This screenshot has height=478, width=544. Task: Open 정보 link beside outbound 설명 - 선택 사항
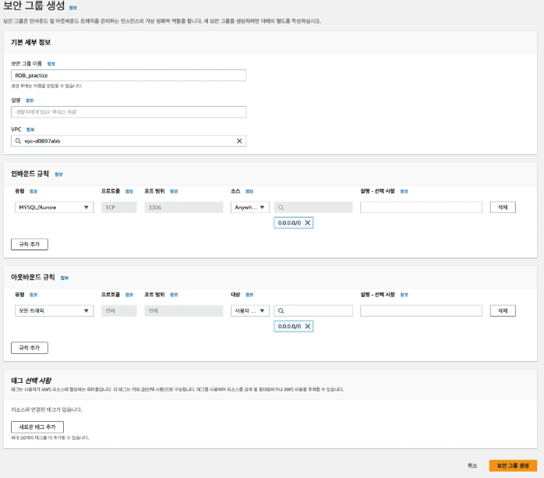point(404,295)
